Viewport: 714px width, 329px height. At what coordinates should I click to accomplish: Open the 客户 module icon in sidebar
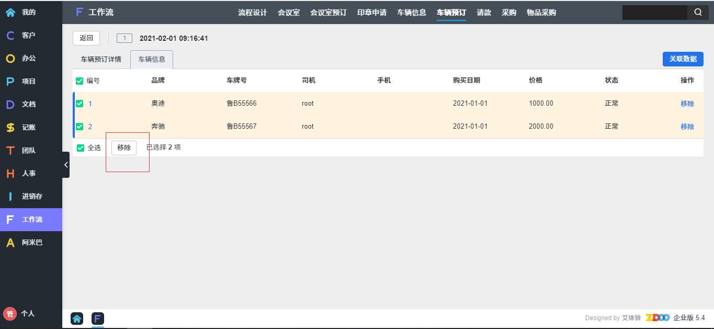(10, 36)
